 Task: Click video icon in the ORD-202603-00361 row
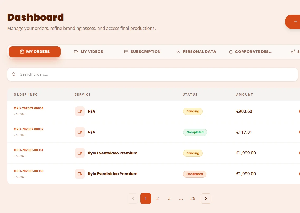point(80,153)
